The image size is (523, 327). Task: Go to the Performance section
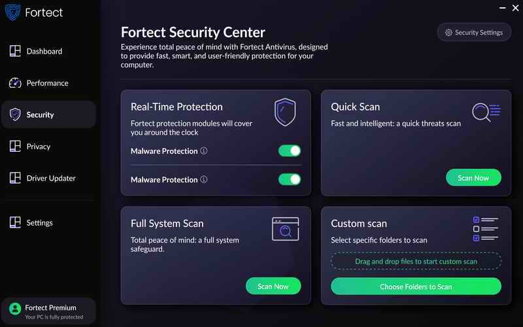pyautogui.click(x=47, y=83)
